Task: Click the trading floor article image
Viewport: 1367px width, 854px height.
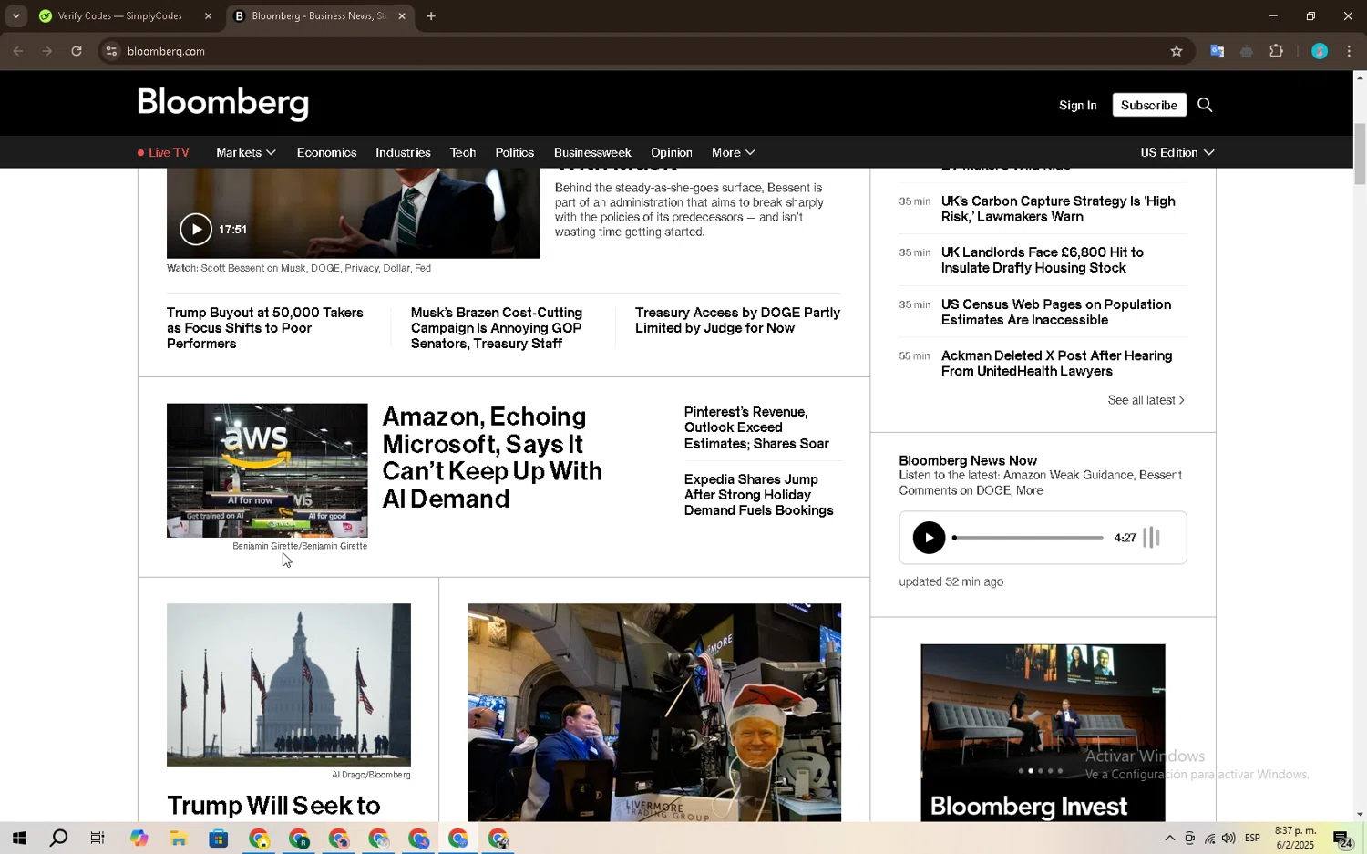Action: (x=654, y=713)
